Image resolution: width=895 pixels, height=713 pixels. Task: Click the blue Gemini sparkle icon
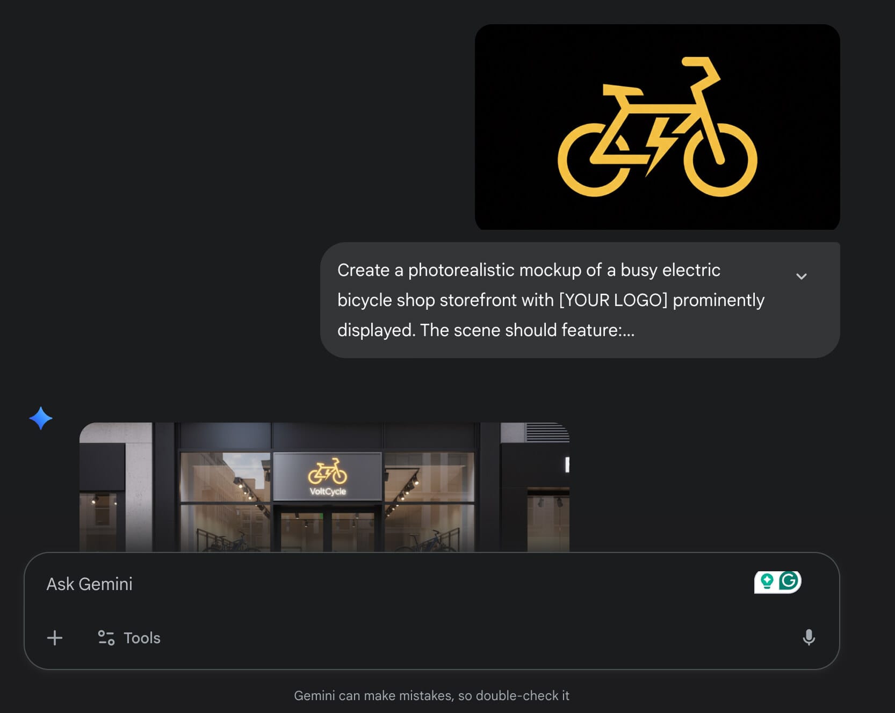(x=41, y=418)
